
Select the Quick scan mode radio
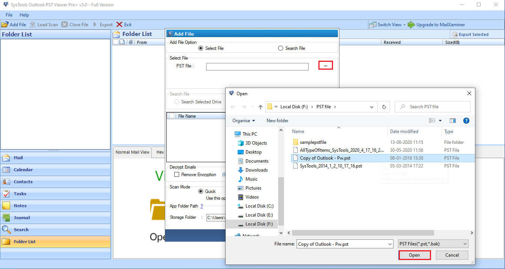pyautogui.click(x=200, y=191)
